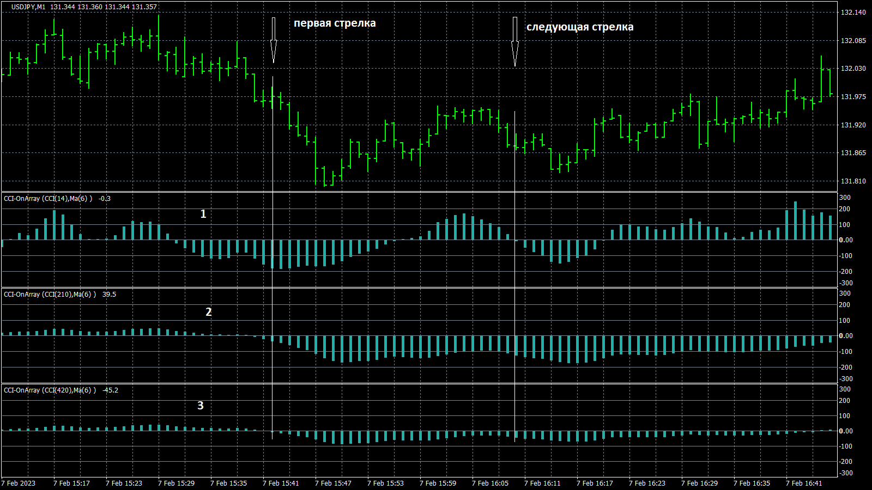Click the 131.975 price on the scale
This screenshot has width=872, height=490.
[x=853, y=97]
